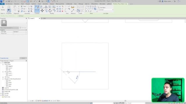Click the Activate Controls button
This screenshot has width=186, height=104.
pos(37,9)
